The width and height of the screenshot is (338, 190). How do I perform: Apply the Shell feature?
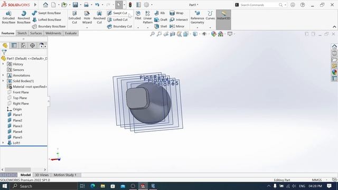pyautogui.click(x=161, y=26)
